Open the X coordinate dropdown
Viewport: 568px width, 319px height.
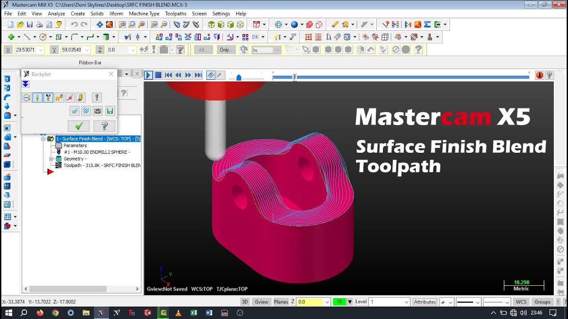[x=41, y=50]
